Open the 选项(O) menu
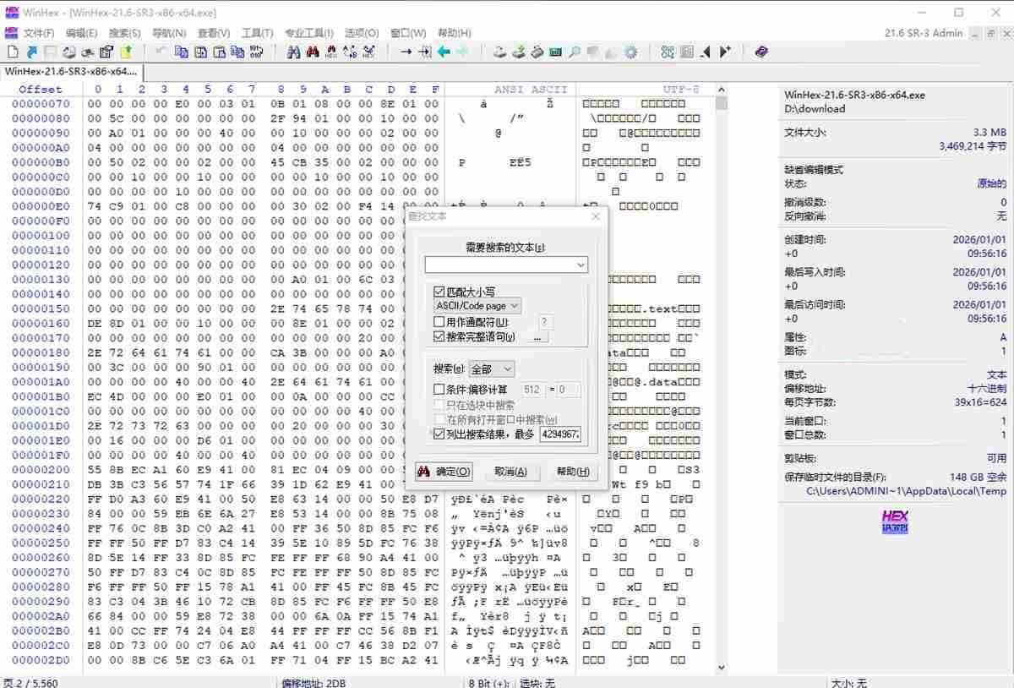The width and height of the screenshot is (1014, 688). point(362,33)
